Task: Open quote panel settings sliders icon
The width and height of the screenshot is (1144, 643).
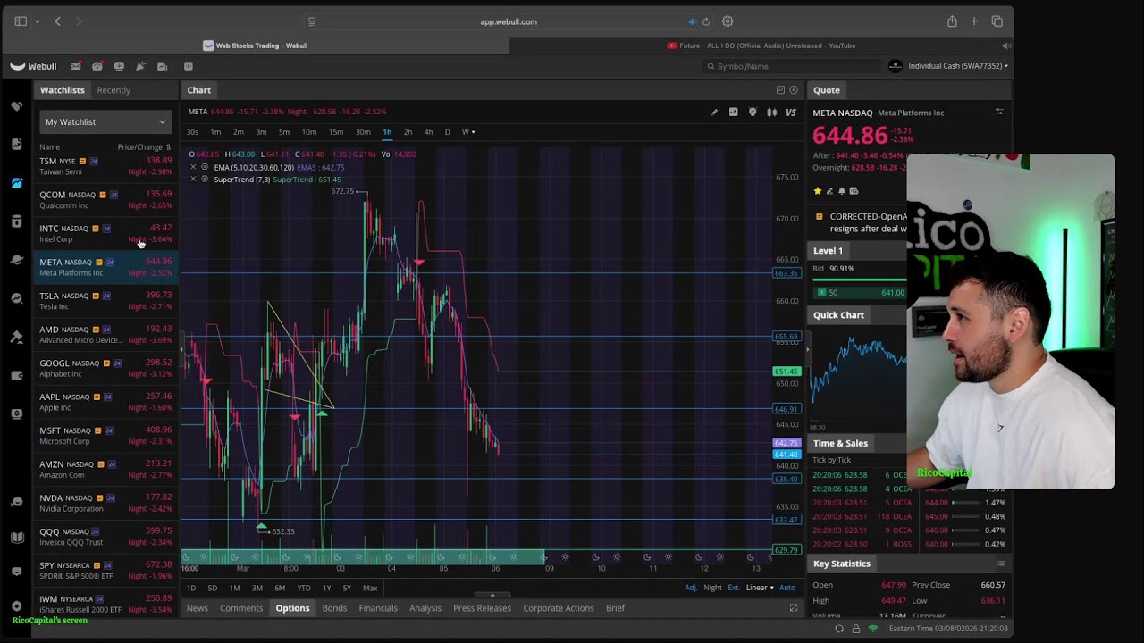Action: (999, 112)
